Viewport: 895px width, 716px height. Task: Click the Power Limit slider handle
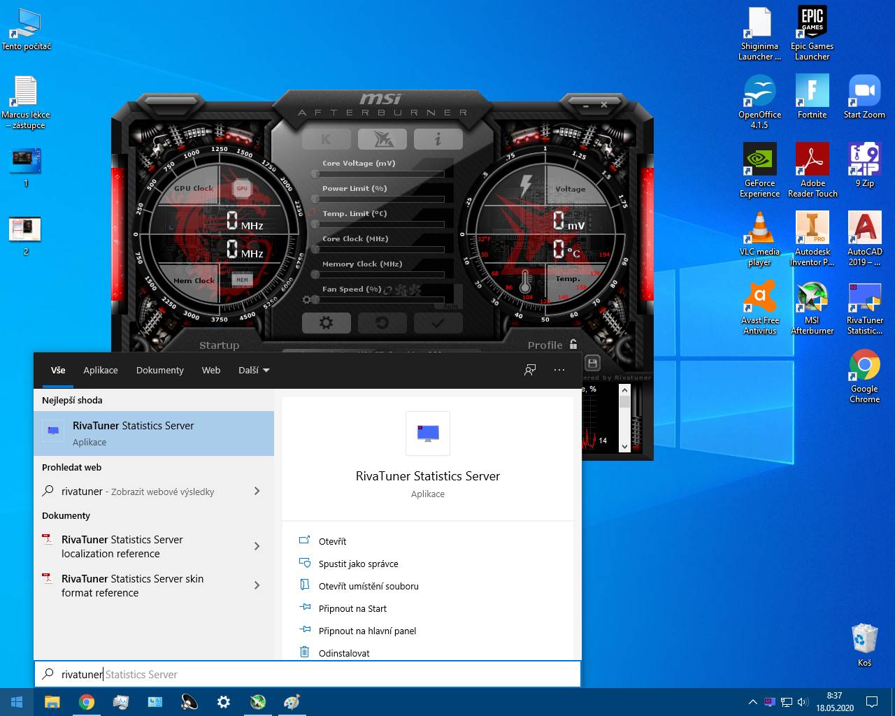pos(315,199)
